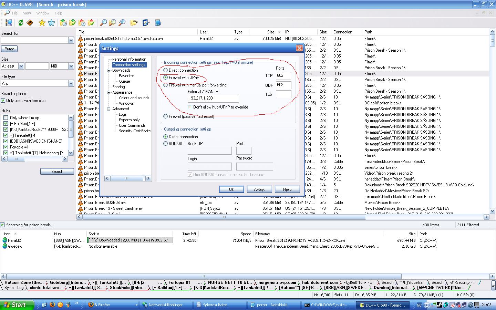Open the Finished Downloads toolbar icon
This screenshot has width=496, height=310.
(x=73, y=23)
